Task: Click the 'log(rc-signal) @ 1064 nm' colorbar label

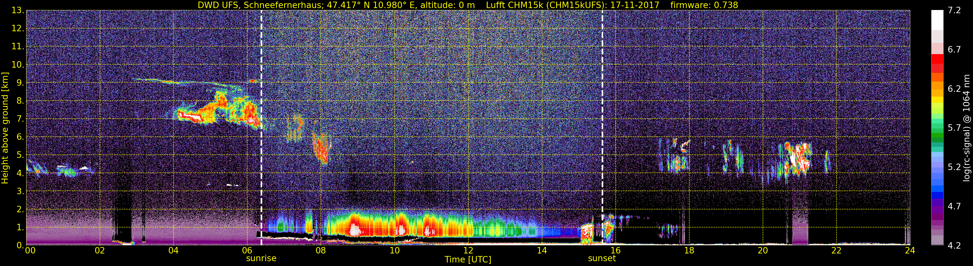Action: [967, 128]
